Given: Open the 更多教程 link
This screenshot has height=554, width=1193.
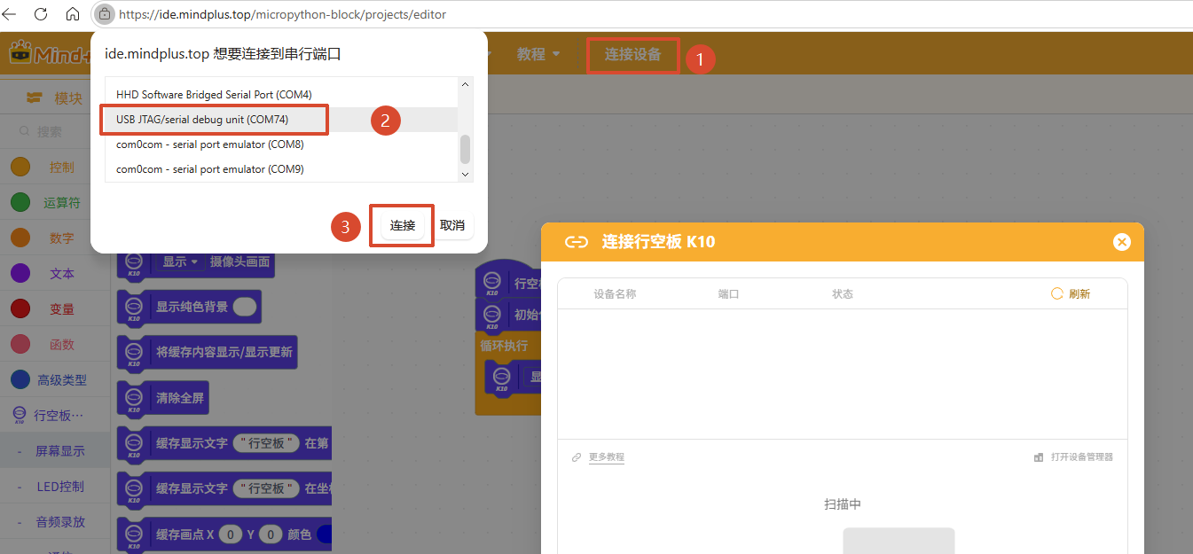Looking at the screenshot, I should [x=607, y=457].
